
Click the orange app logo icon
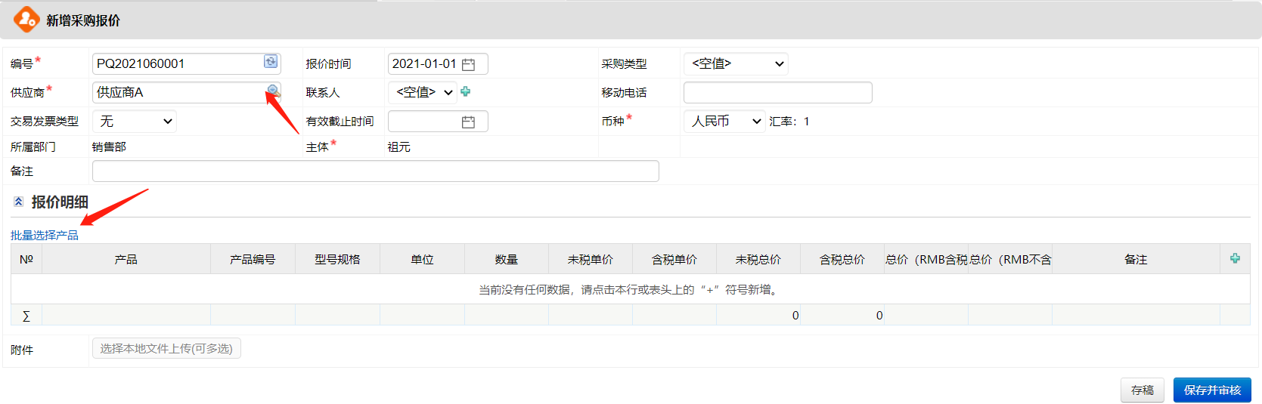pyautogui.click(x=26, y=20)
